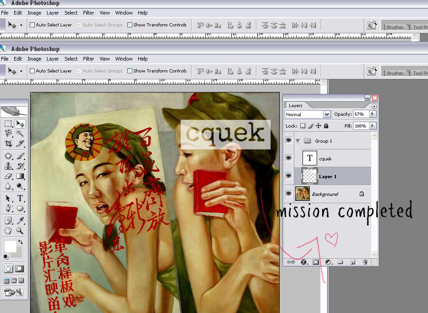Viewport: 428px width, 313px height.
Task: Select the Layers tab
Action: pyautogui.click(x=295, y=106)
